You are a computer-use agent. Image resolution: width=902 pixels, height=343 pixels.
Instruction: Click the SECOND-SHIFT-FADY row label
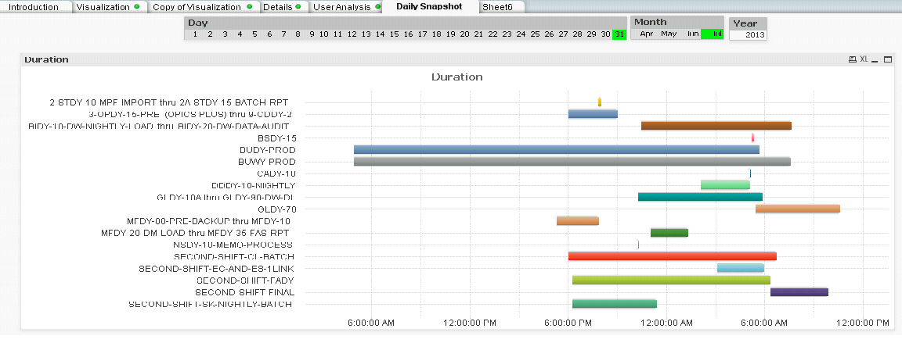[245, 280]
